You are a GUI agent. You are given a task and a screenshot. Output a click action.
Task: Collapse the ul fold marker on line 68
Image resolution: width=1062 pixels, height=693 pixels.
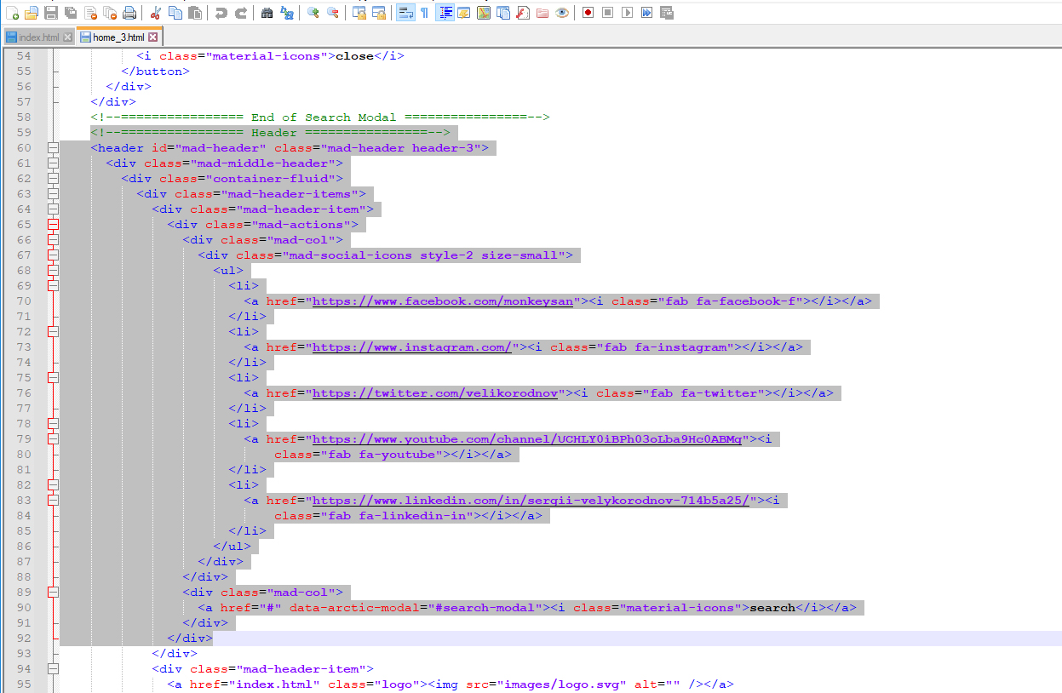tap(53, 271)
